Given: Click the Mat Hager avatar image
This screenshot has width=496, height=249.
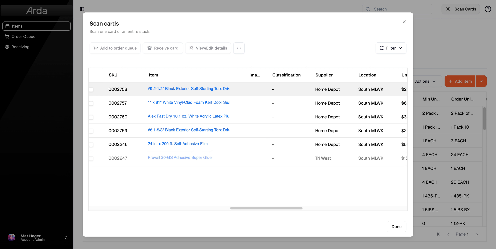Looking at the screenshot, I should coord(11,238).
